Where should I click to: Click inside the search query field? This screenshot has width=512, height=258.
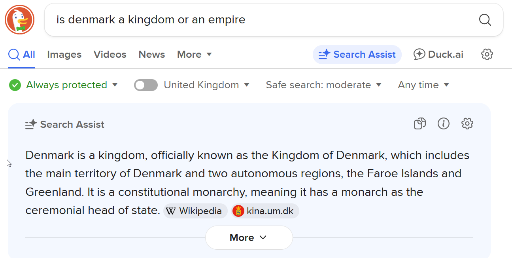pyautogui.click(x=261, y=20)
